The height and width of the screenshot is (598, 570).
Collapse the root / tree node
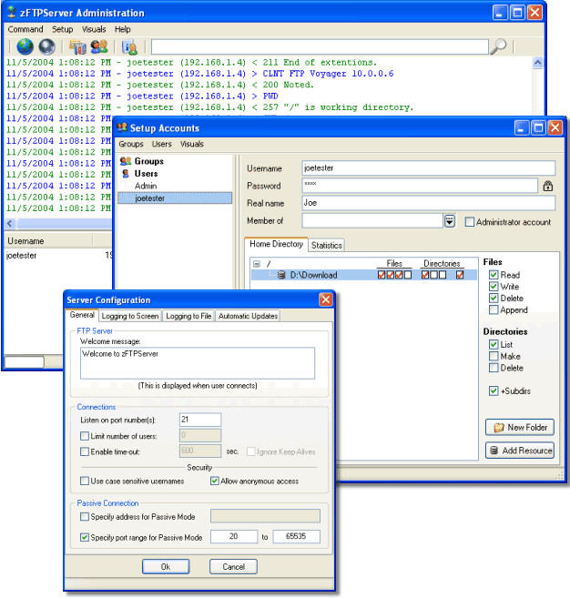click(x=257, y=264)
